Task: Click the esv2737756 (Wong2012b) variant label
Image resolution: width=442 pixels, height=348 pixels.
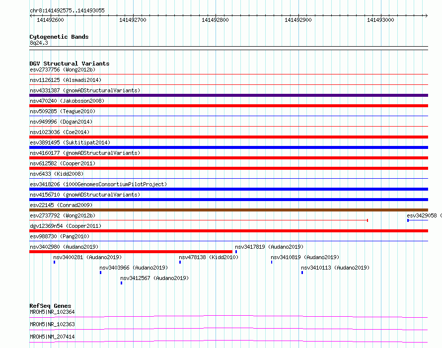Action: [x=63, y=70]
